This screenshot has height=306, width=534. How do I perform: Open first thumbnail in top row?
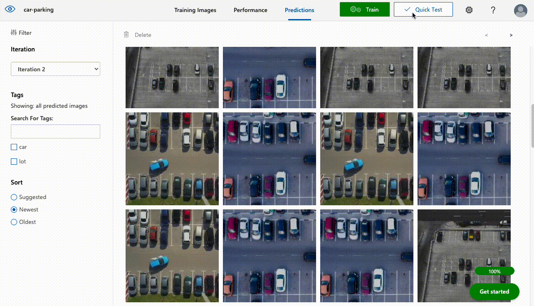point(172,78)
